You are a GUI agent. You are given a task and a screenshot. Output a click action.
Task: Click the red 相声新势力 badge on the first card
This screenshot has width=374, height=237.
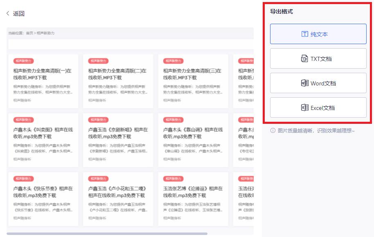click(x=24, y=61)
